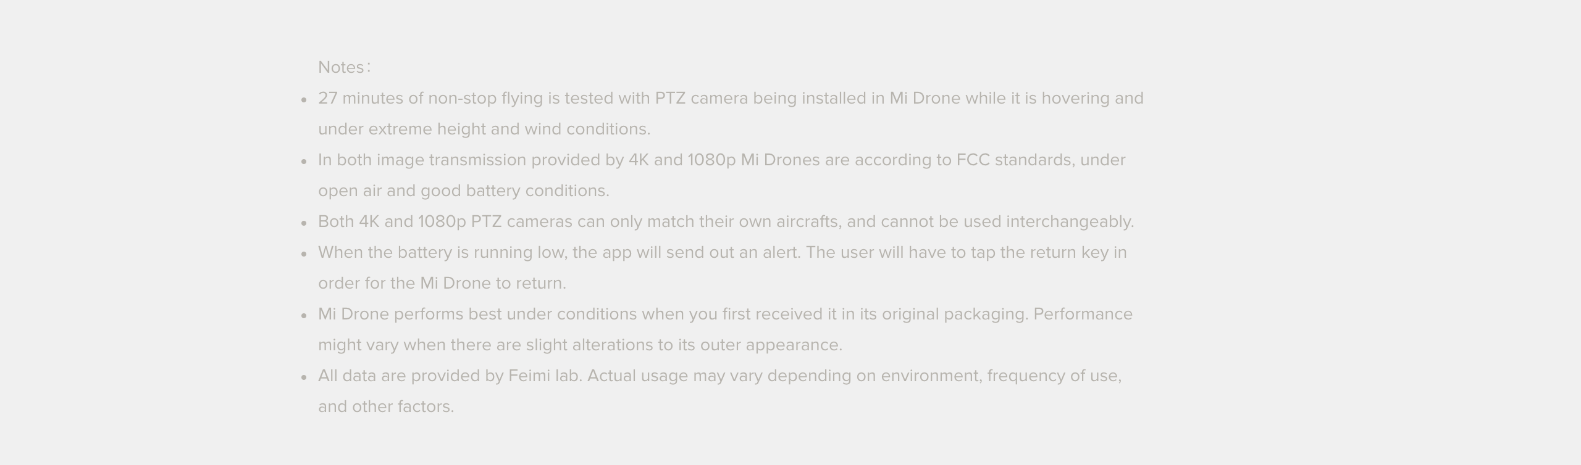Select the FCC standards image transmission note

click(721, 175)
